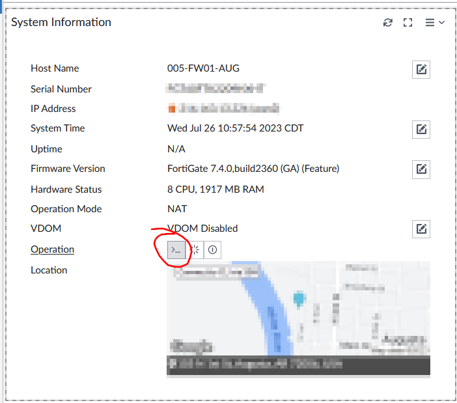457x403 pixels.
Task: Click the Location label
Action: 49,270
